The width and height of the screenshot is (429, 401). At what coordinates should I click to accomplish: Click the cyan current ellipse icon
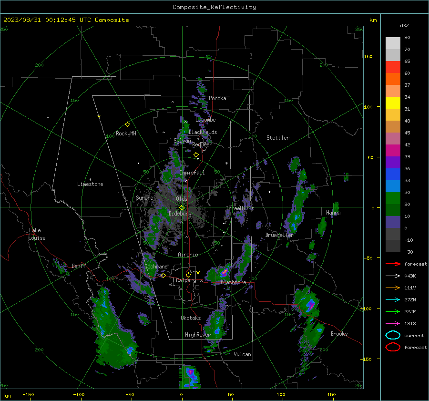pos(393,335)
